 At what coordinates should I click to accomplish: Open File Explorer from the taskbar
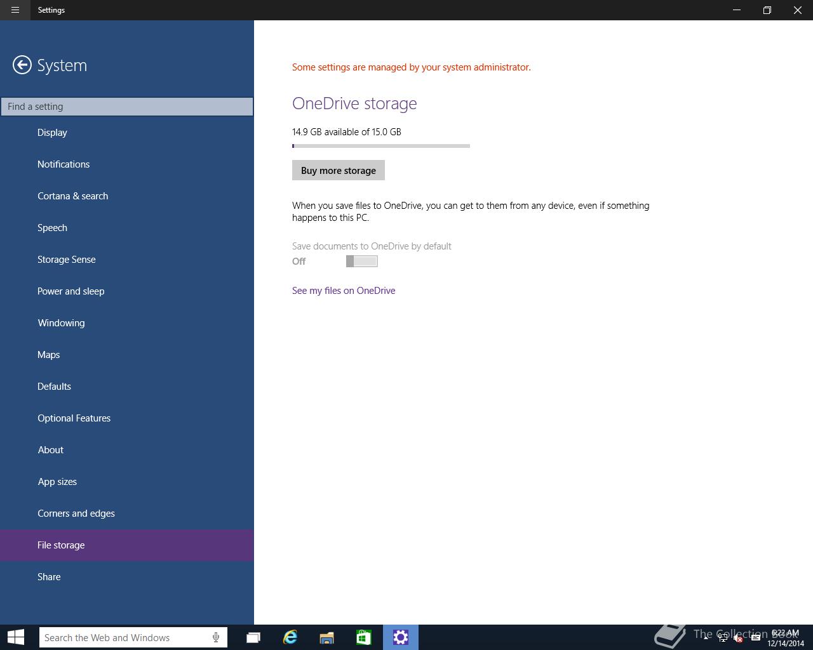(326, 637)
